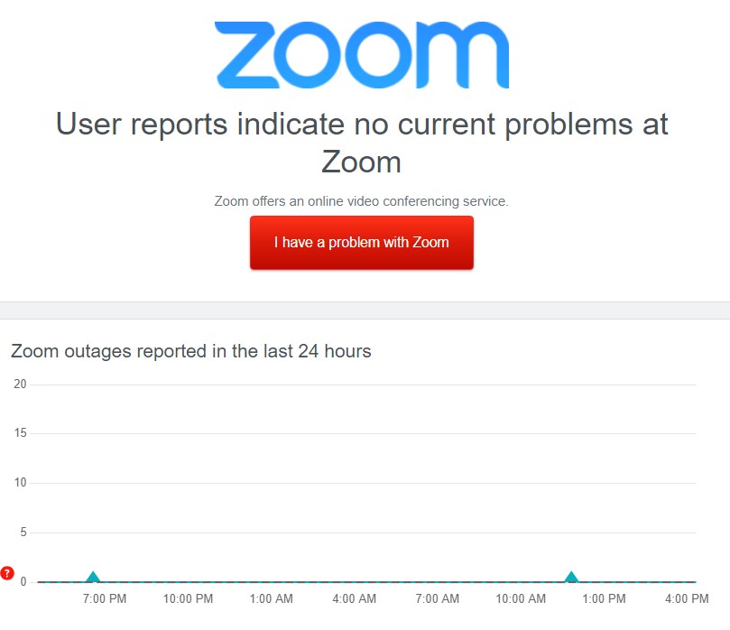
Task: Select the 1:00 PM time axis label
Action: pyautogui.click(x=604, y=598)
